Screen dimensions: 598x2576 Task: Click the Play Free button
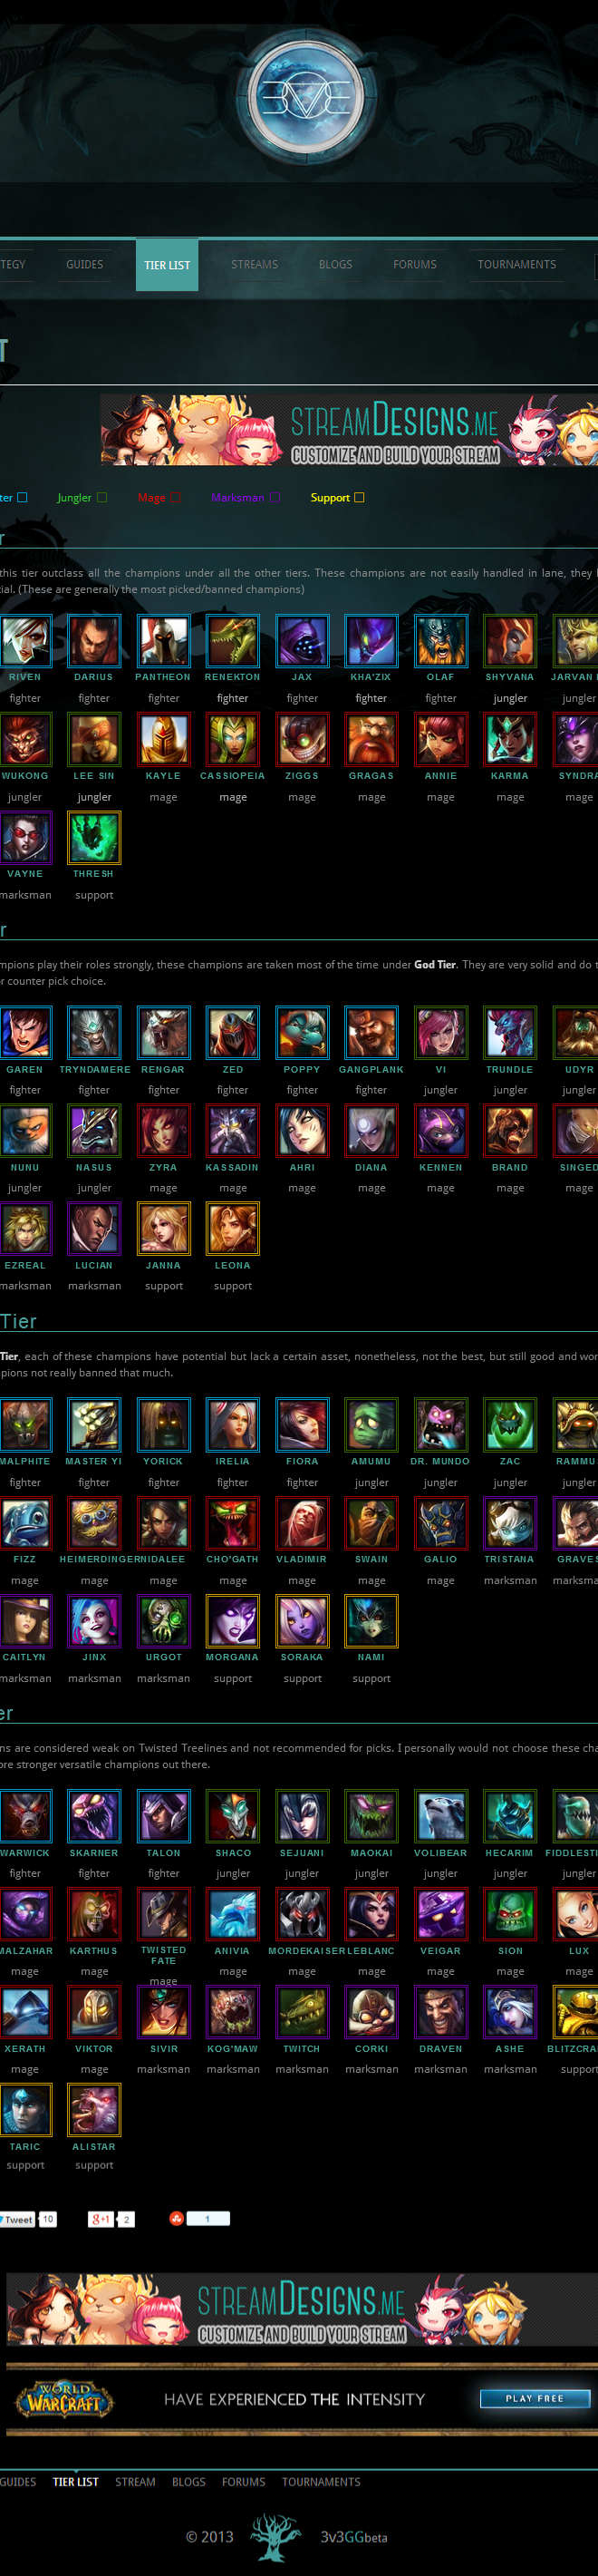(534, 2399)
